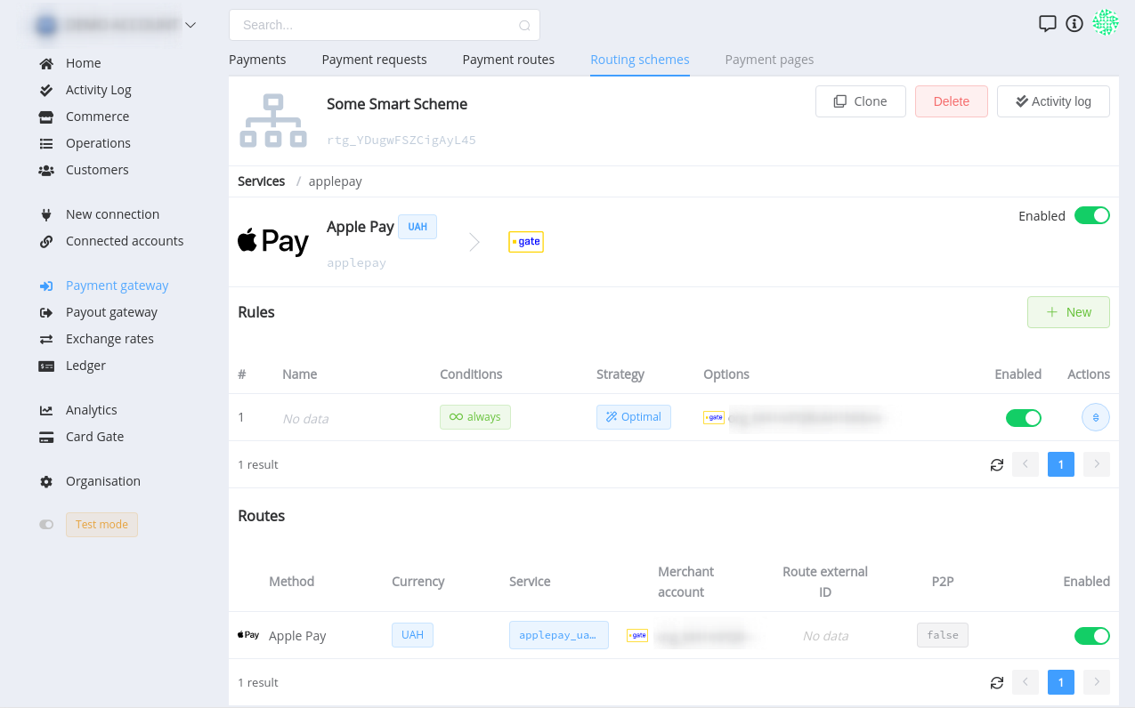This screenshot has height=708, width=1135.
Task: Click the Connected accounts link icon
Action: pyautogui.click(x=46, y=241)
